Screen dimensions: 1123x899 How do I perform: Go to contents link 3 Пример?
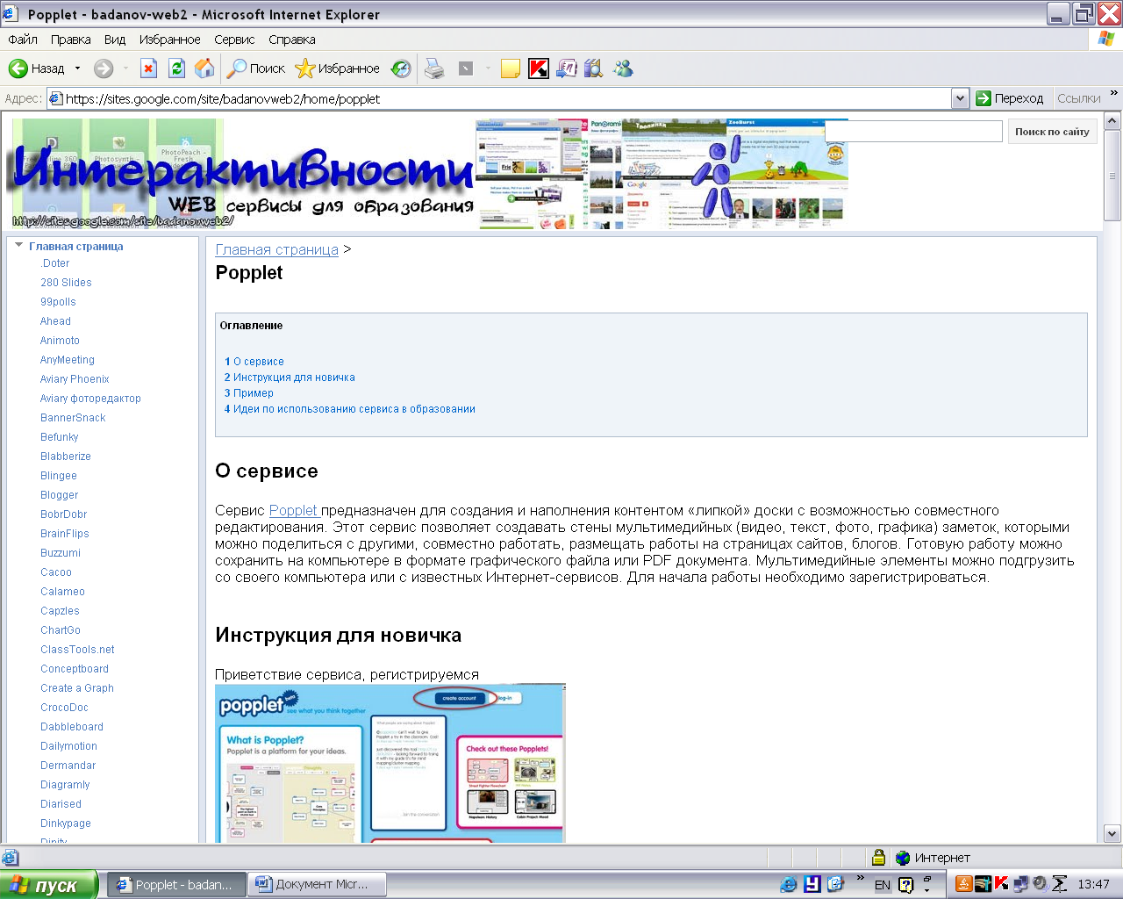pyautogui.click(x=249, y=393)
